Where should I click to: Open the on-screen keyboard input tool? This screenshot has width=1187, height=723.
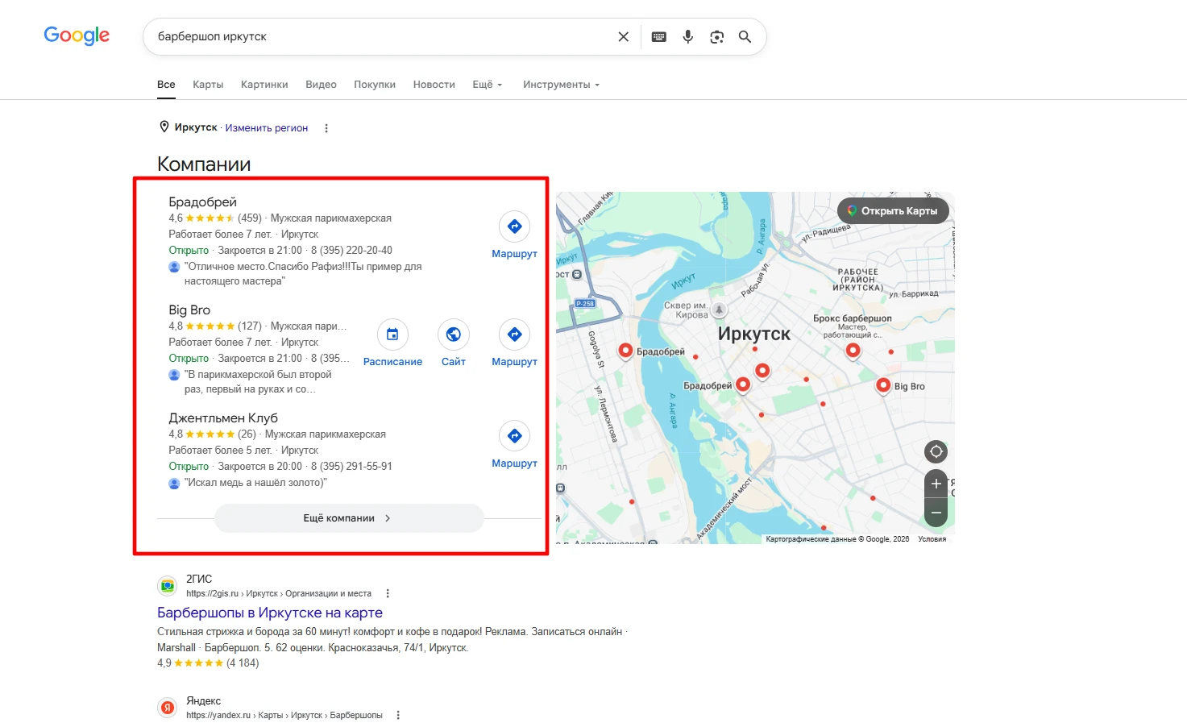pyautogui.click(x=659, y=37)
